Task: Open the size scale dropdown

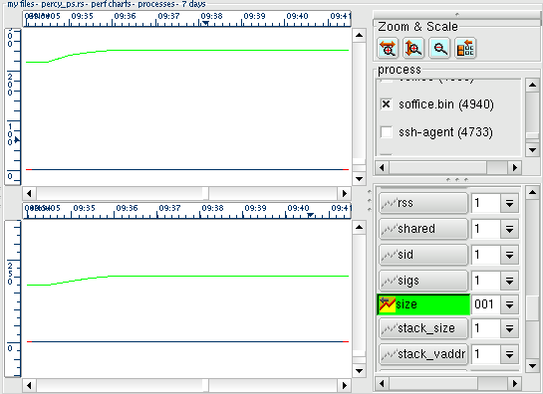Action: coord(509,304)
